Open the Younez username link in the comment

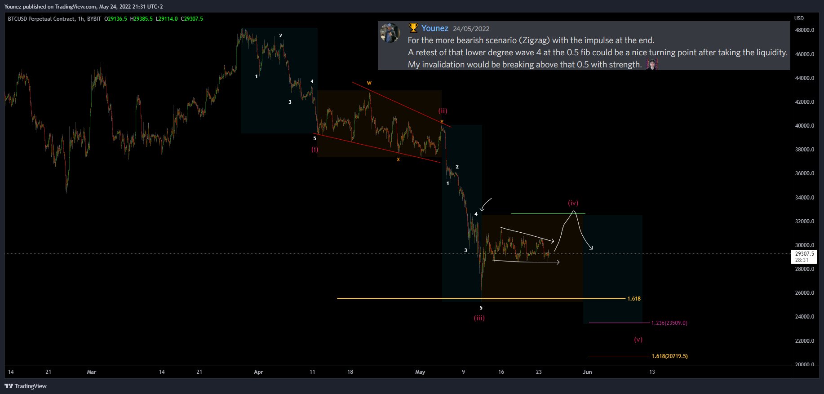434,28
